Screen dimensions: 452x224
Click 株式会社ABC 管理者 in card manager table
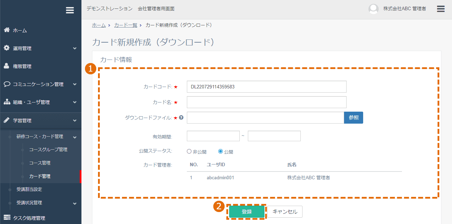(309, 178)
